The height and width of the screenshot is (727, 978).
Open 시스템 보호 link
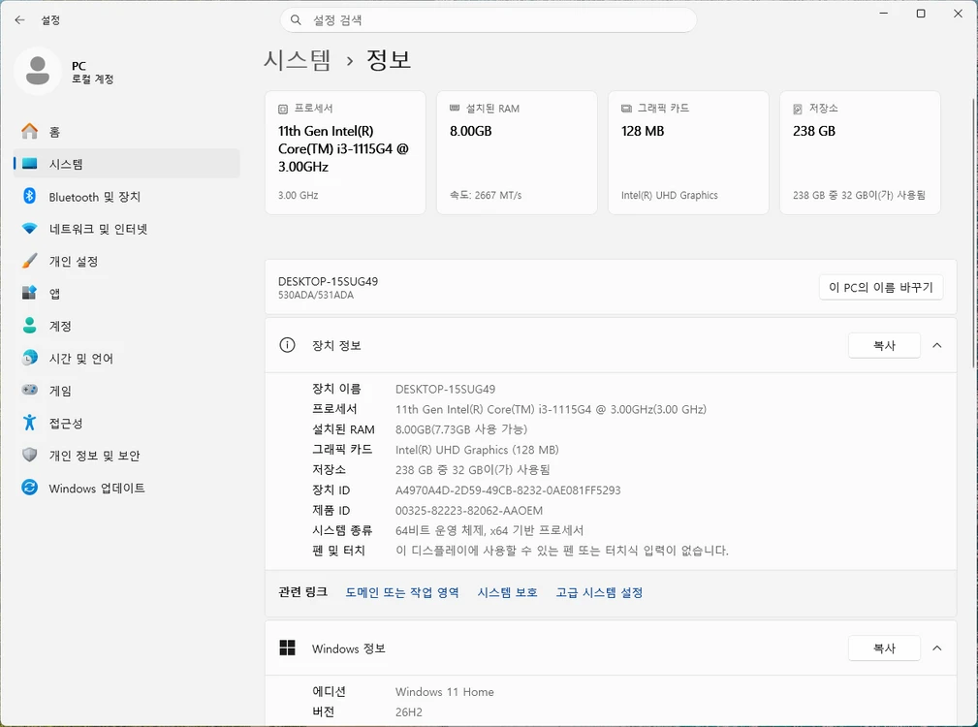coord(508,592)
